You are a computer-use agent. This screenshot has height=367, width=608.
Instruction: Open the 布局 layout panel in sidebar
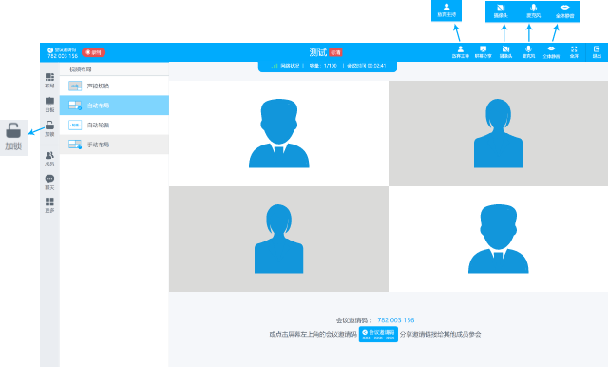pos(49,80)
